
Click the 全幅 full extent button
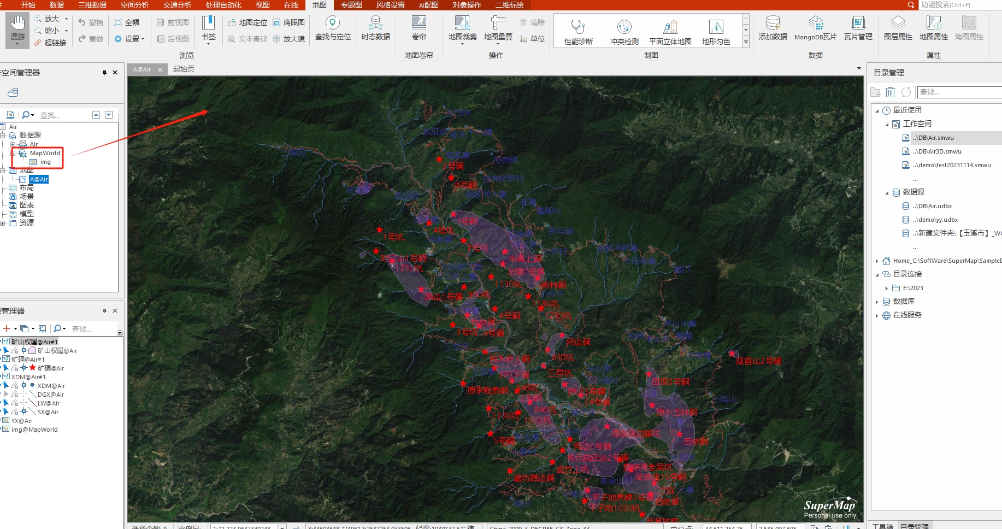pos(127,22)
